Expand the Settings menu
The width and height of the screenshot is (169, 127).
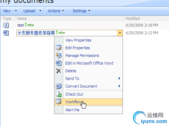click(x=81, y=11)
